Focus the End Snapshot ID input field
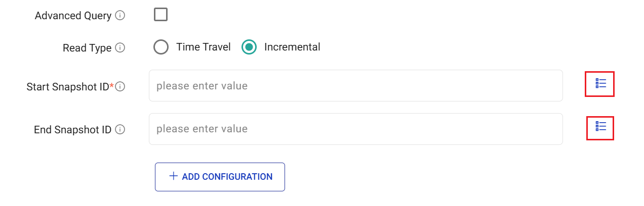 pos(355,129)
